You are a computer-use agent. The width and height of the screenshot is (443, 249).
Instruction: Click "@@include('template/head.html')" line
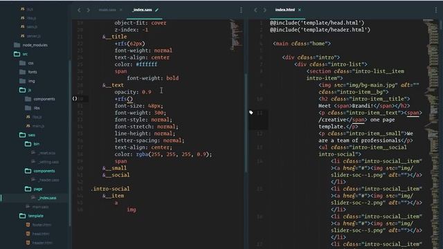317,23
